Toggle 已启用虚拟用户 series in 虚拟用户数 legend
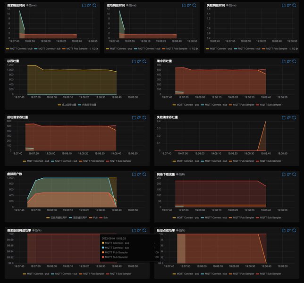304x283 pixels. (57, 218)
